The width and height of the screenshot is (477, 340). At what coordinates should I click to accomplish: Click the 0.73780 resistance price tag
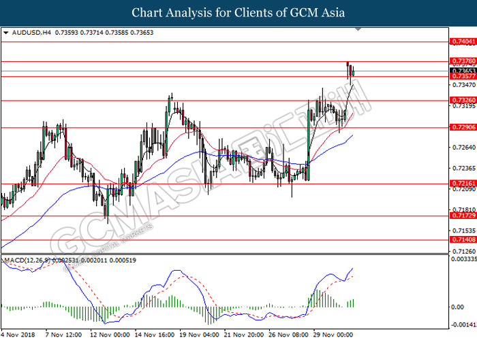coord(461,61)
